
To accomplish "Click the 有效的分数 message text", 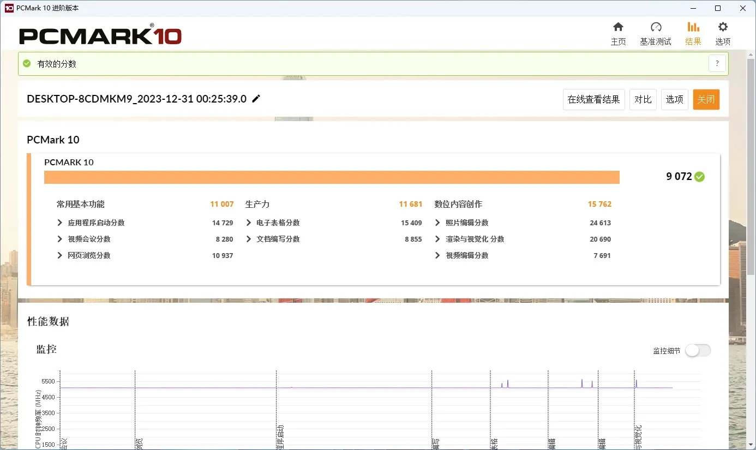I will pyautogui.click(x=57, y=64).
